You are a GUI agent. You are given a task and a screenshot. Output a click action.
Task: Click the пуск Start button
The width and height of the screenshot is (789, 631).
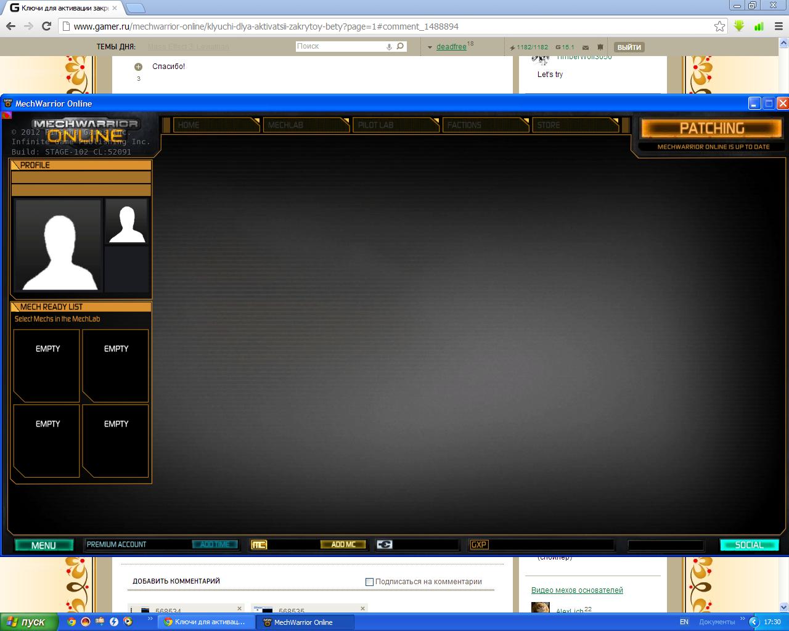click(29, 622)
